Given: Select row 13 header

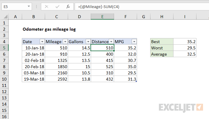Looking at the screenshot, I should (4, 98).
